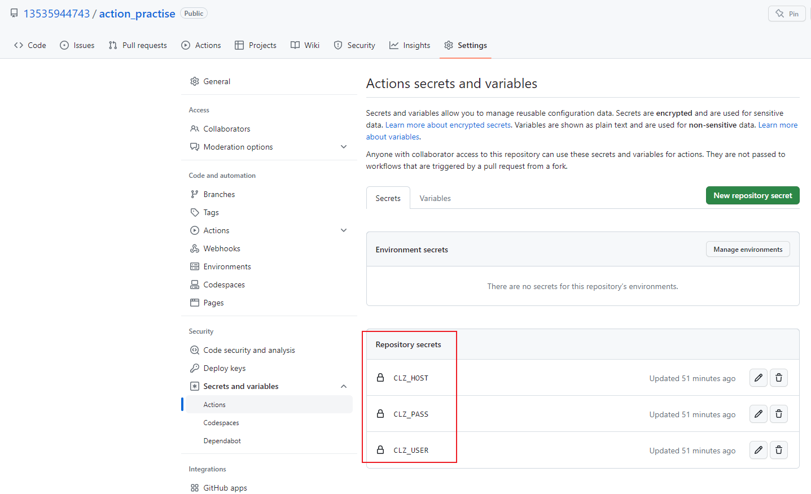Open the Insights tab

point(410,45)
